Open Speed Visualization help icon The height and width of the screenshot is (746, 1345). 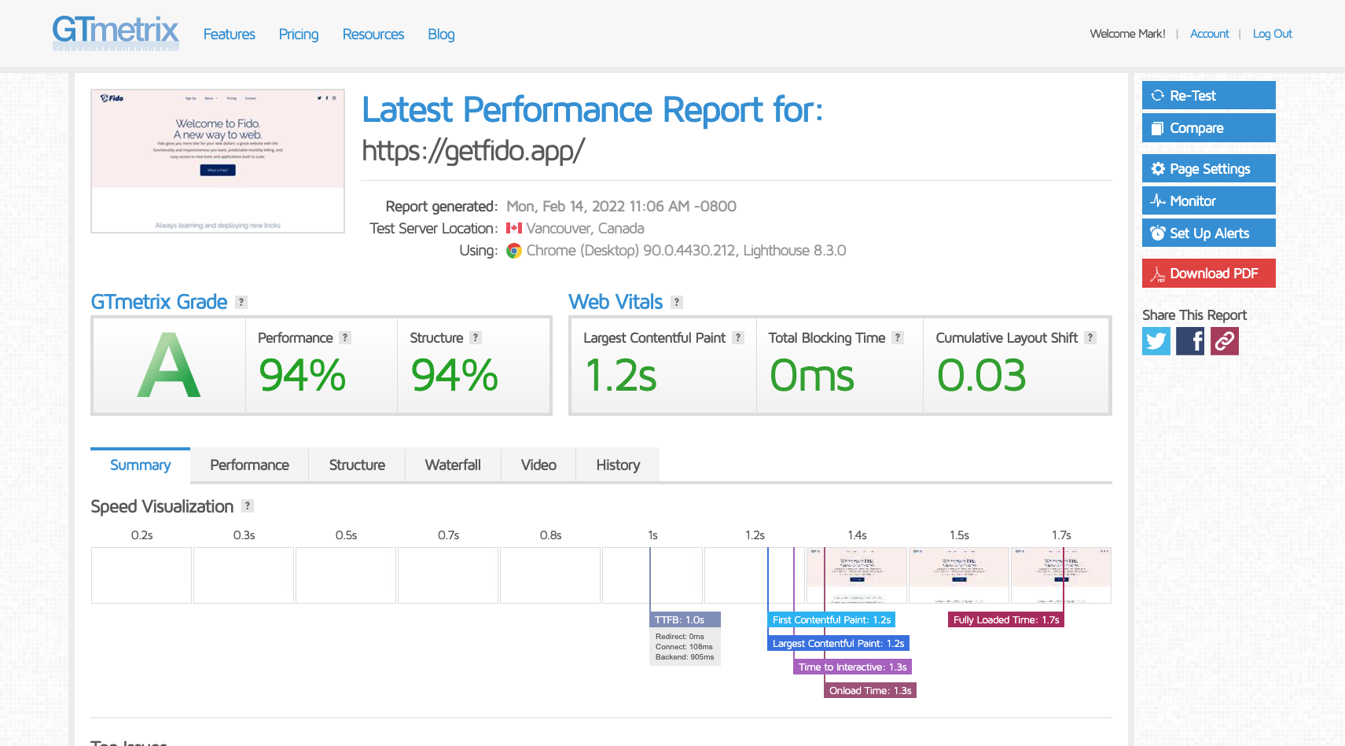[248, 506]
